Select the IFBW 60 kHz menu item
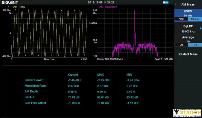This screenshot has width=202, height=118. 188,13
